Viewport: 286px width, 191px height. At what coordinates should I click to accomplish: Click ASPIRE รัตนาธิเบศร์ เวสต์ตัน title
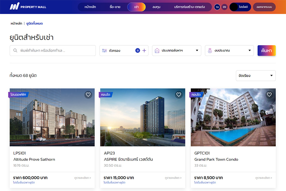128,159
